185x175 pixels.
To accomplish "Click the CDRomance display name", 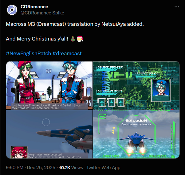I will point(34,7).
